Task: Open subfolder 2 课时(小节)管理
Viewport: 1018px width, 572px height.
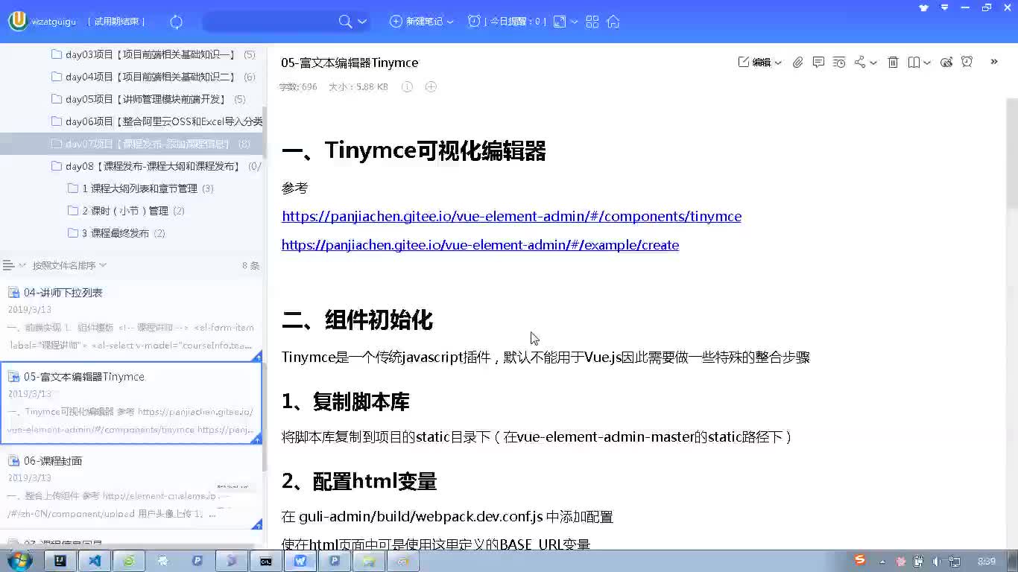Action: tap(126, 211)
